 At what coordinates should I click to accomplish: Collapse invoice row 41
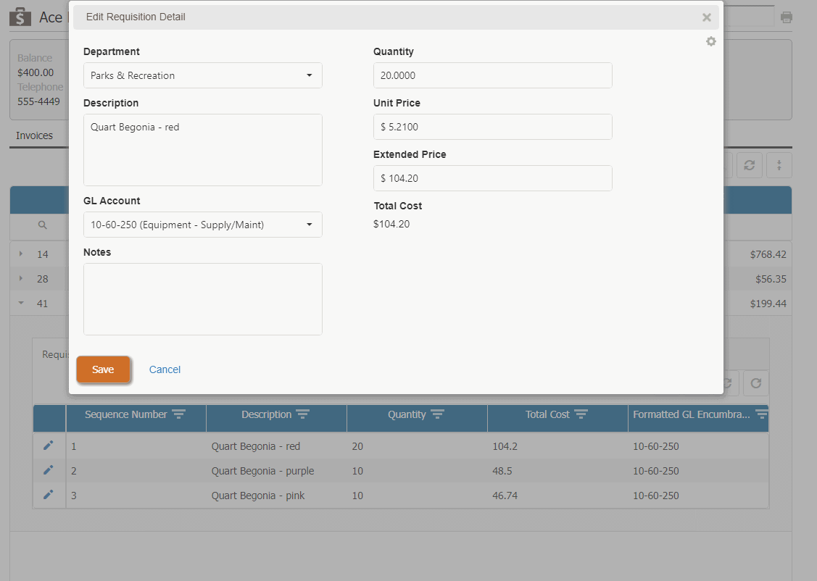20,303
